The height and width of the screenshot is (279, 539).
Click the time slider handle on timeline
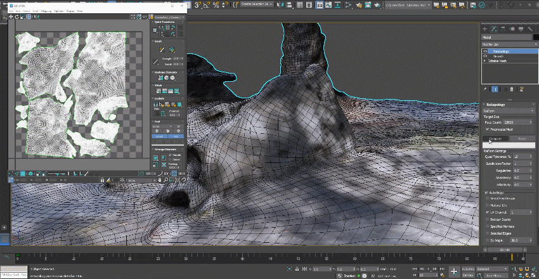click(512, 257)
